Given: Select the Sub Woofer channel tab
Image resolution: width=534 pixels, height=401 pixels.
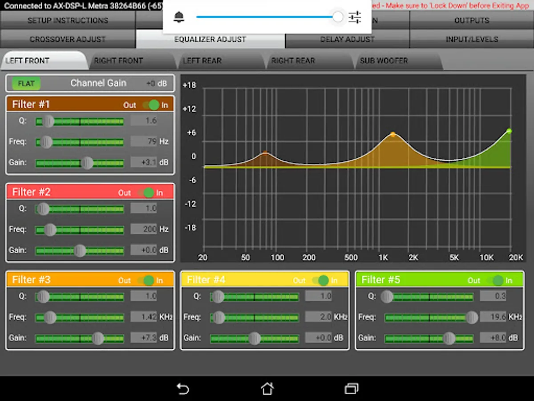Looking at the screenshot, I should coord(384,61).
